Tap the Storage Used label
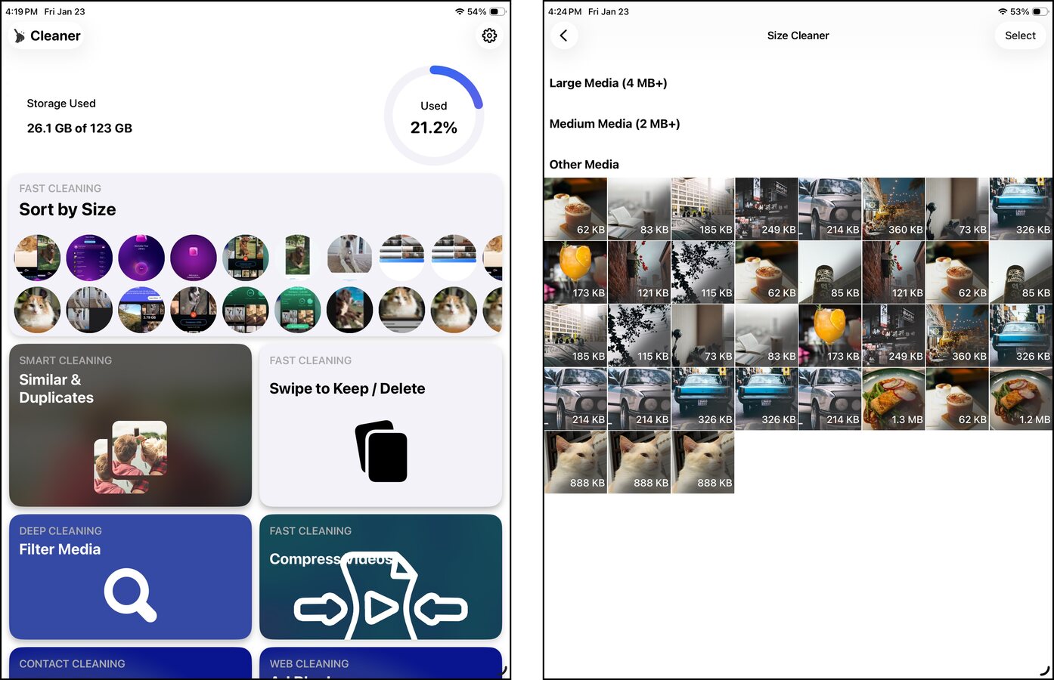 pyautogui.click(x=61, y=104)
